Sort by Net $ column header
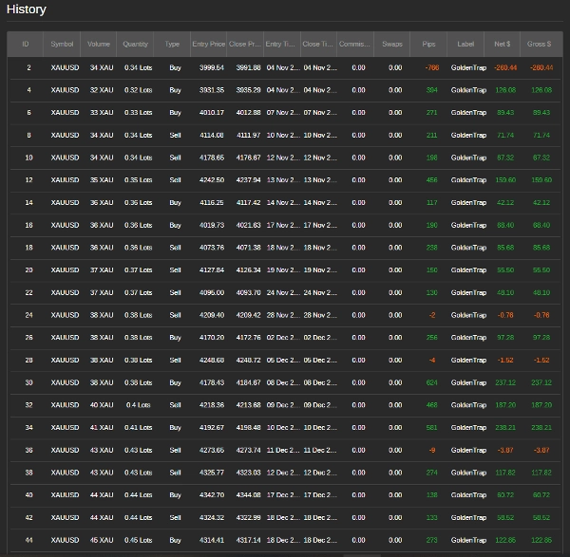This screenshot has width=570, height=557. (503, 44)
